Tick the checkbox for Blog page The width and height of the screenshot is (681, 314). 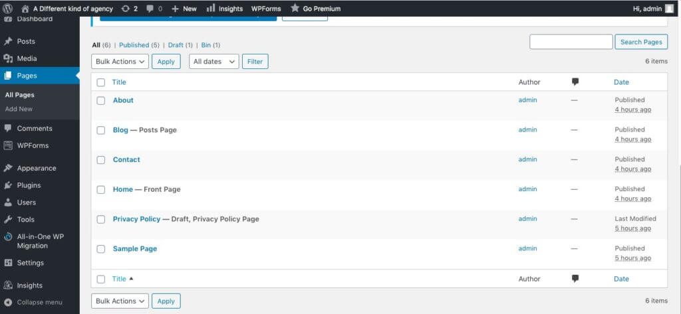[x=101, y=130]
